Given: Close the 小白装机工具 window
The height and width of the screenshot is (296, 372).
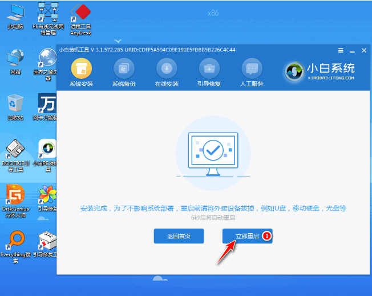Looking at the screenshot, I should click(362, 50).
